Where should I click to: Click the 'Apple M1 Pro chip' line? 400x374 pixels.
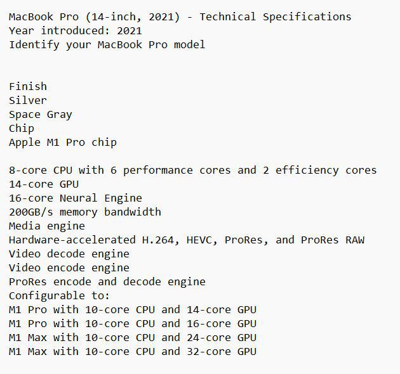coord(63,143)
